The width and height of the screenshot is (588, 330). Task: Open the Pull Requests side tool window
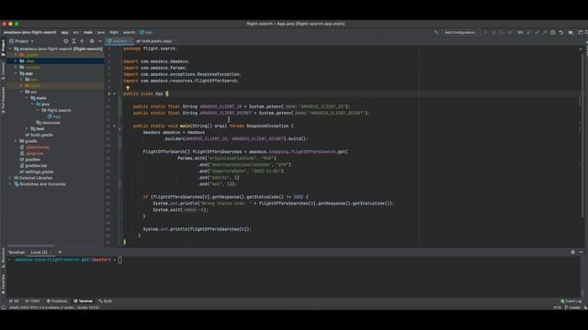click(3, 100)
